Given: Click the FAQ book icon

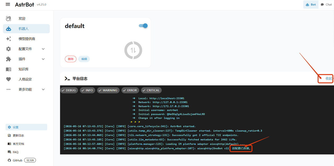Looking at the screenshot, I should [9, 152].
